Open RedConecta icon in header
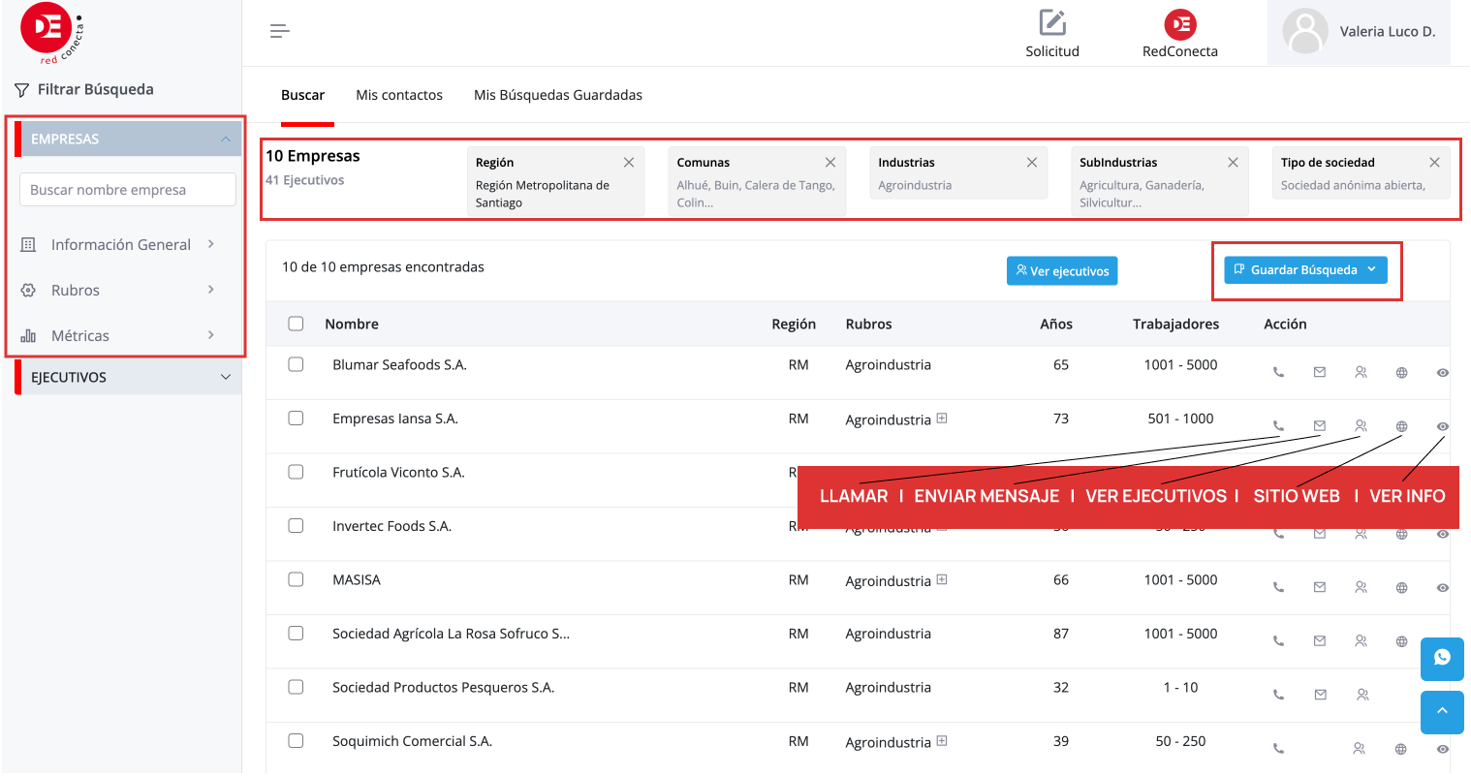1471x776 pixels. pos(1180,24)
